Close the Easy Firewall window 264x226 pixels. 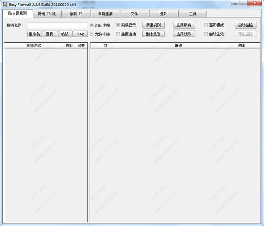[255, 4]
